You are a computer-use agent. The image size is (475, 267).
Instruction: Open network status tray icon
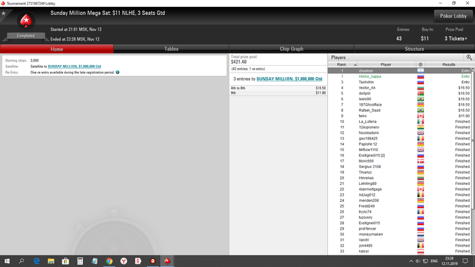(425, 261)
